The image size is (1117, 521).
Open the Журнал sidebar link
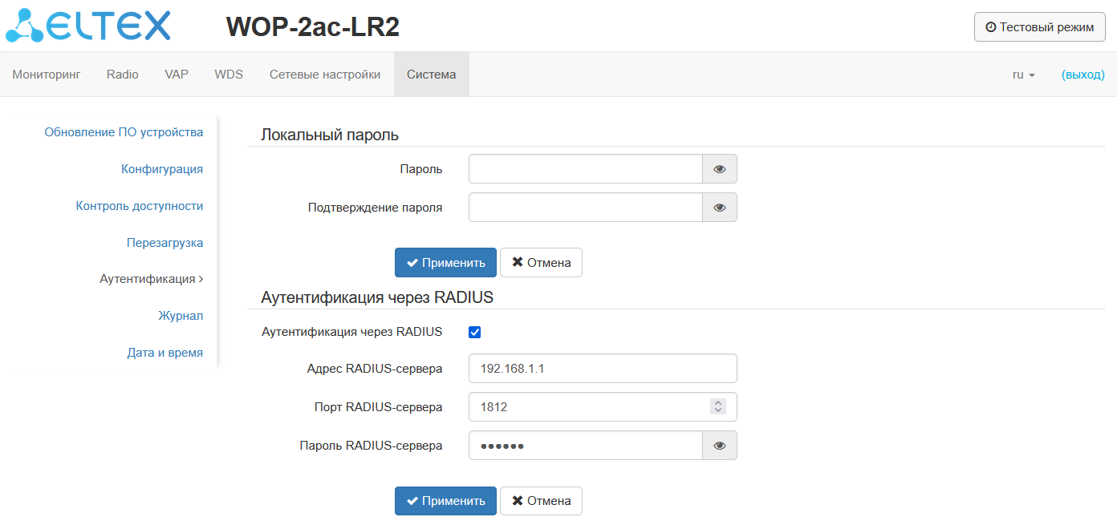coord(181,316)
